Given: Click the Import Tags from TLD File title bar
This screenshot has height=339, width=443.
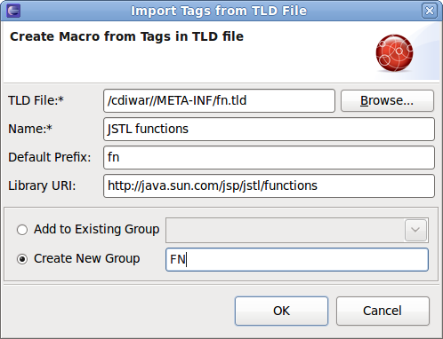Looking at the screenshot, I should (219, 11).
